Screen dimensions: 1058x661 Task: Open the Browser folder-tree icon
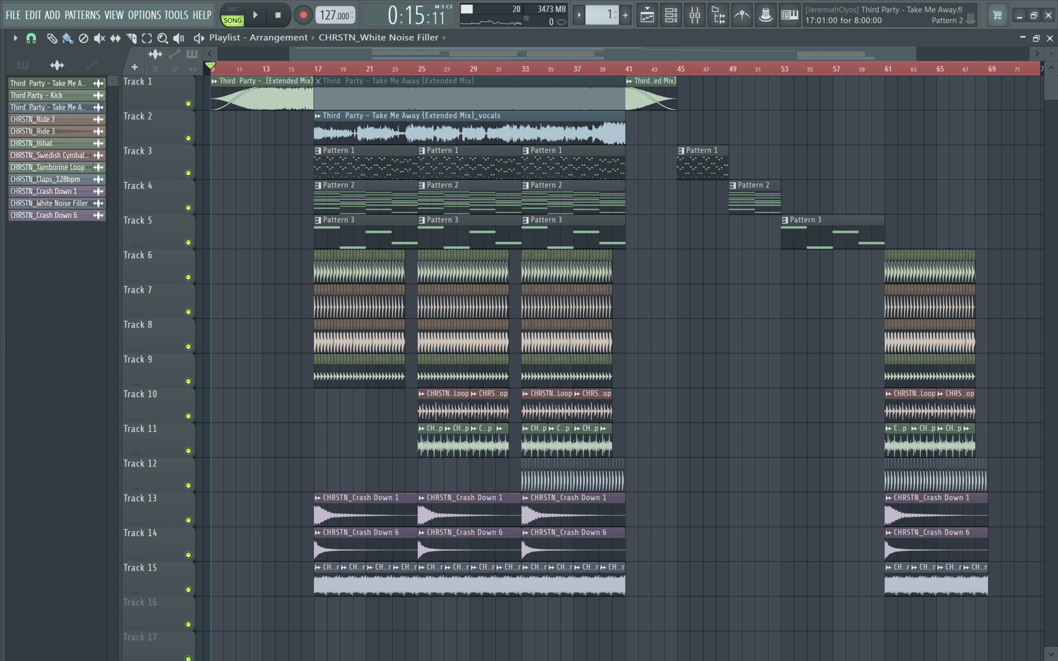click(x=718, y=15)
